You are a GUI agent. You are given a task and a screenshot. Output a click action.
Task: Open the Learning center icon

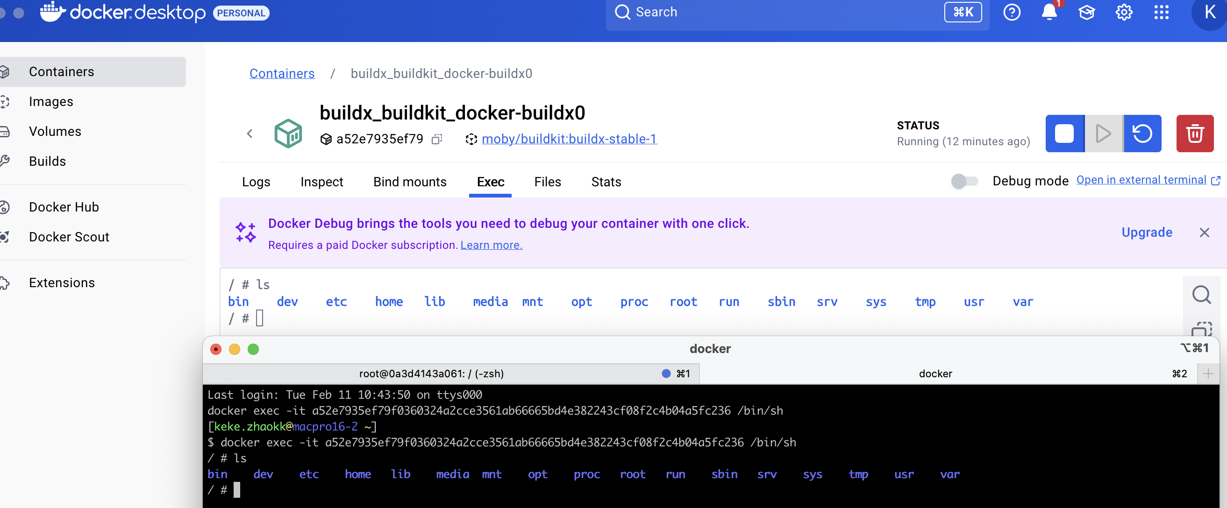click(x=1086, y=13)
